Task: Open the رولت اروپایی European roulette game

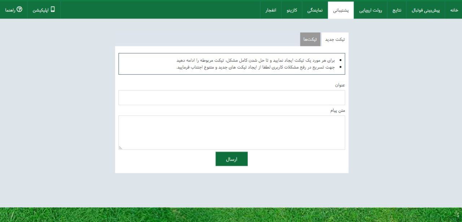Action: [x=371, y=10]
